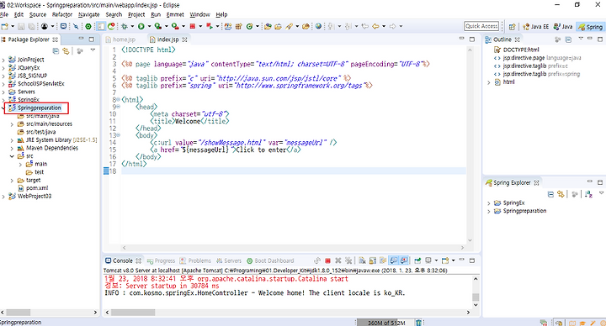Expand the JRE System Library node
Image resolution: width=606 pixels, height=326 pixels.
point(12,140)
